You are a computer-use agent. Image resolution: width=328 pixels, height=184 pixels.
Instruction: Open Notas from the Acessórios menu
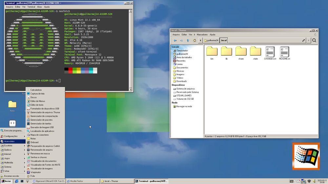45,139
